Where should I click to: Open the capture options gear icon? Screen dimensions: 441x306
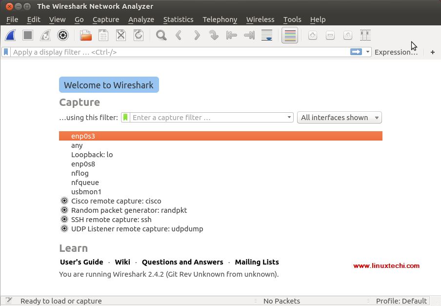(63, 35)
